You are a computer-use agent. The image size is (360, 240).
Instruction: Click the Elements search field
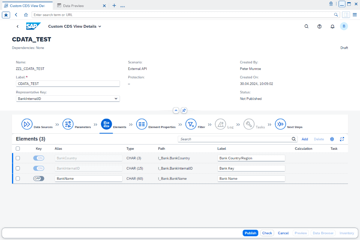click(236, 139)
